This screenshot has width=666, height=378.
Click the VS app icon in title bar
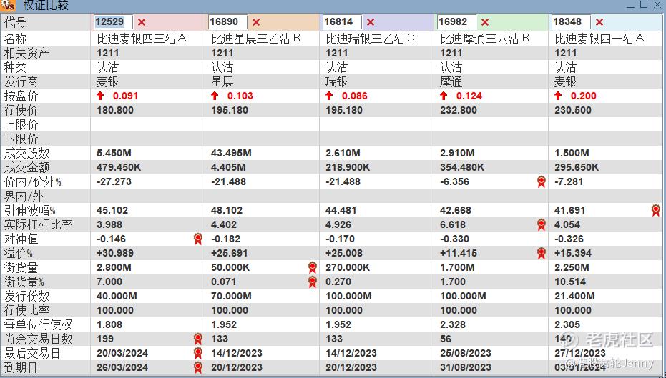click(9, 6)
